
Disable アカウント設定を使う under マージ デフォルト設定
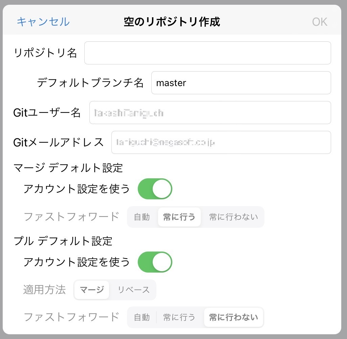155,189
